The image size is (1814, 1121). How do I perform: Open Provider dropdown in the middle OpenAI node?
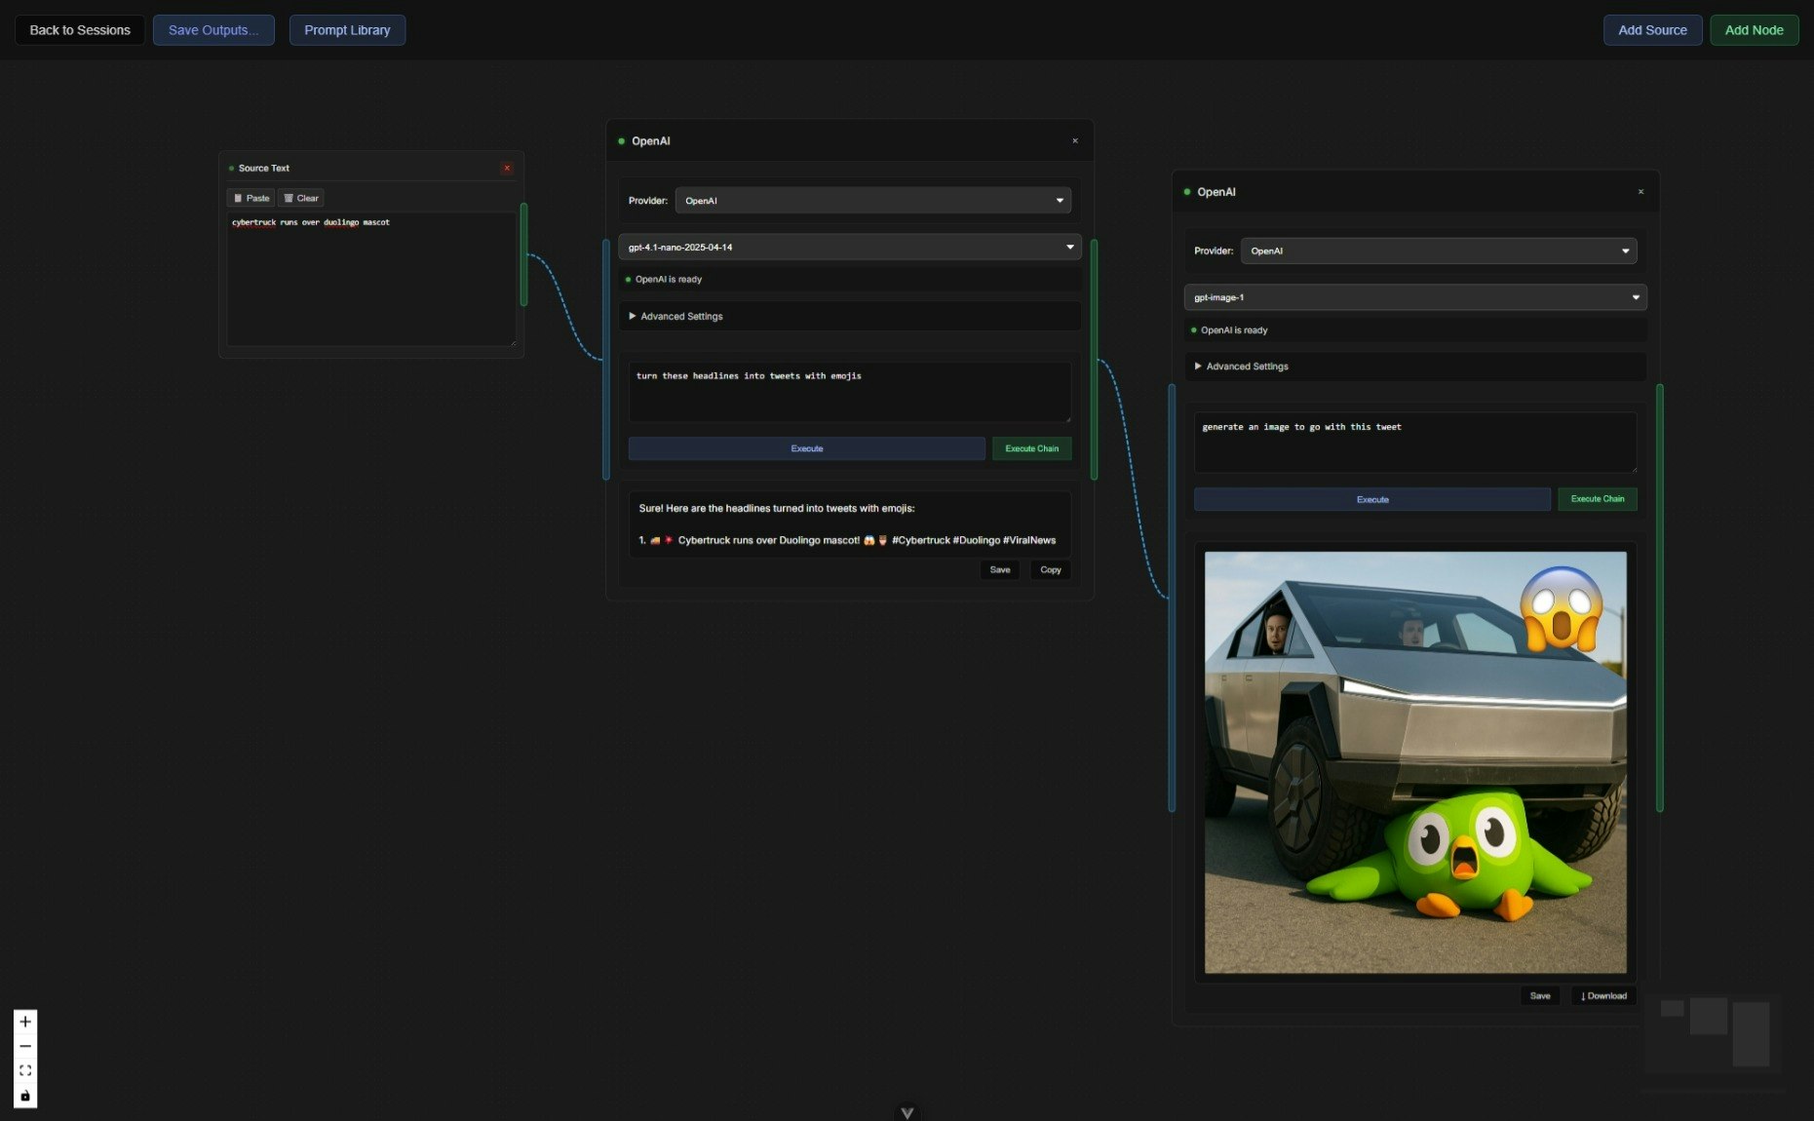click(x=873, y=201)
